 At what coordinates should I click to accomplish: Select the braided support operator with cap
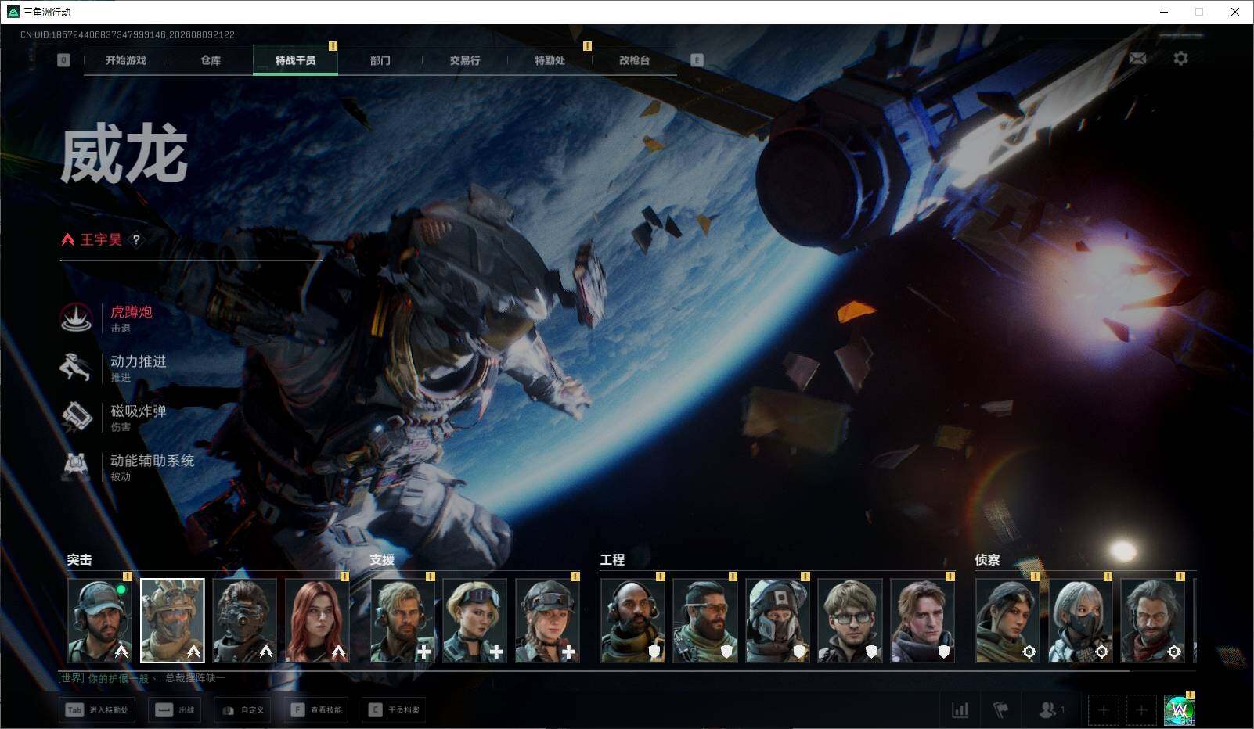(547, 620)
